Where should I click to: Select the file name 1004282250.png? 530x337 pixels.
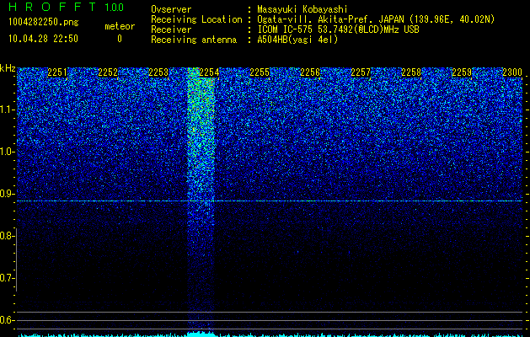click(44, 22)
